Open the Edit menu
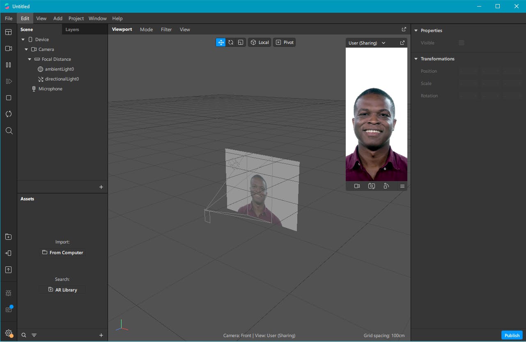526x342 pixels. [x=25, y=18]
